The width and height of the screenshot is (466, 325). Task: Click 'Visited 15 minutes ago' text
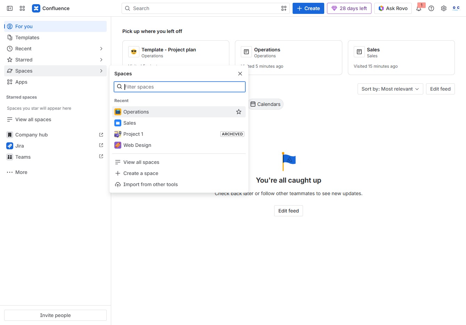(x=376, y=66)
